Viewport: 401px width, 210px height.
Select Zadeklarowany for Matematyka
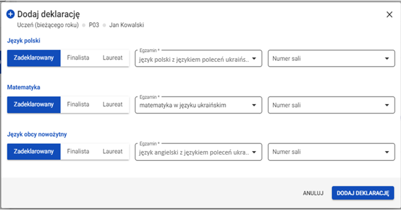click(34, 105)
